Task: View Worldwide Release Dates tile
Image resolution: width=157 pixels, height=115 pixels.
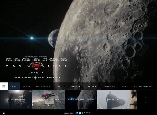Action: click(81, 100)
